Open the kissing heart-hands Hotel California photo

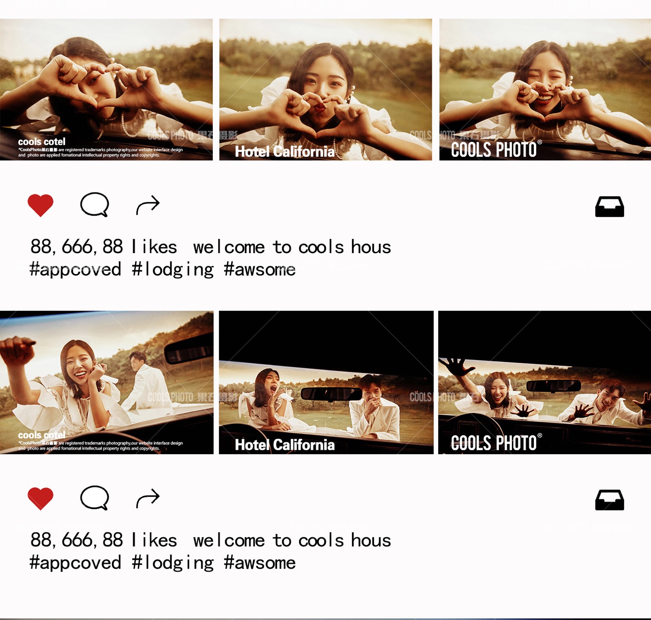325,89
